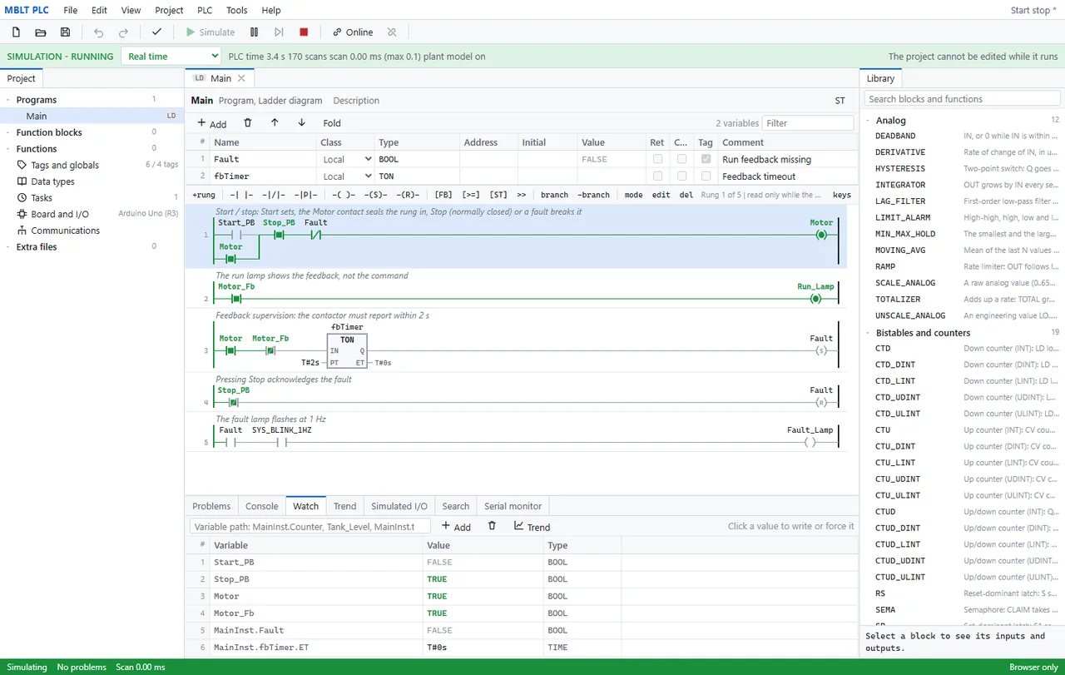Undo the last action
1065x675 pixels.
click(x=99, y=32)
